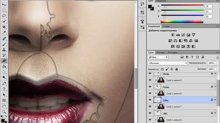
Task: Hide the Лоб layer
Action: [150, 113]
